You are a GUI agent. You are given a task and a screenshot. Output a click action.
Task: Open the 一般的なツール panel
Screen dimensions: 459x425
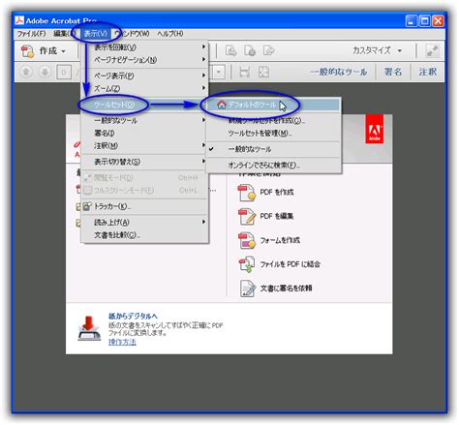tap(339, 72)
